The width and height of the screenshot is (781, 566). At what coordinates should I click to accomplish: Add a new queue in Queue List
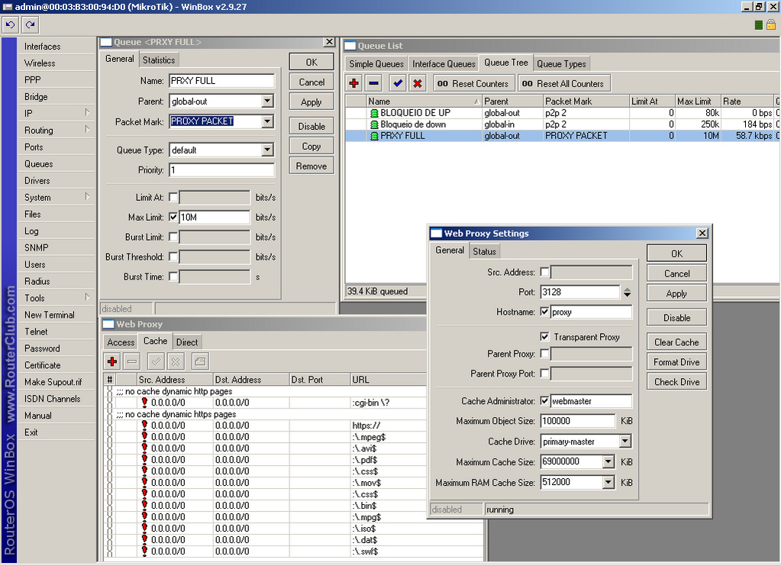(354, 83)
